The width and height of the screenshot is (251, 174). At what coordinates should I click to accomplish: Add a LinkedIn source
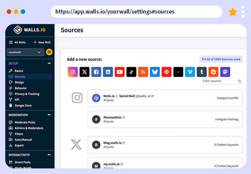tap(108, 72)
